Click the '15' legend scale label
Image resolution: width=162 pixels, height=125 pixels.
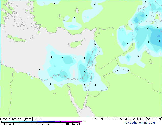click(38, 124)
